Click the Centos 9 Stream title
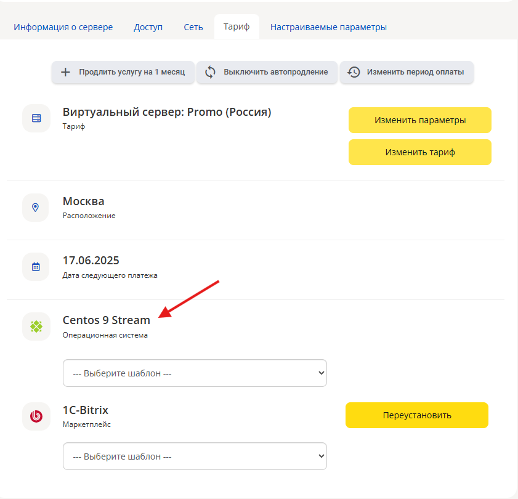This screenshot has height=499, width=518. pyautogui.click(x=107, y=320)
